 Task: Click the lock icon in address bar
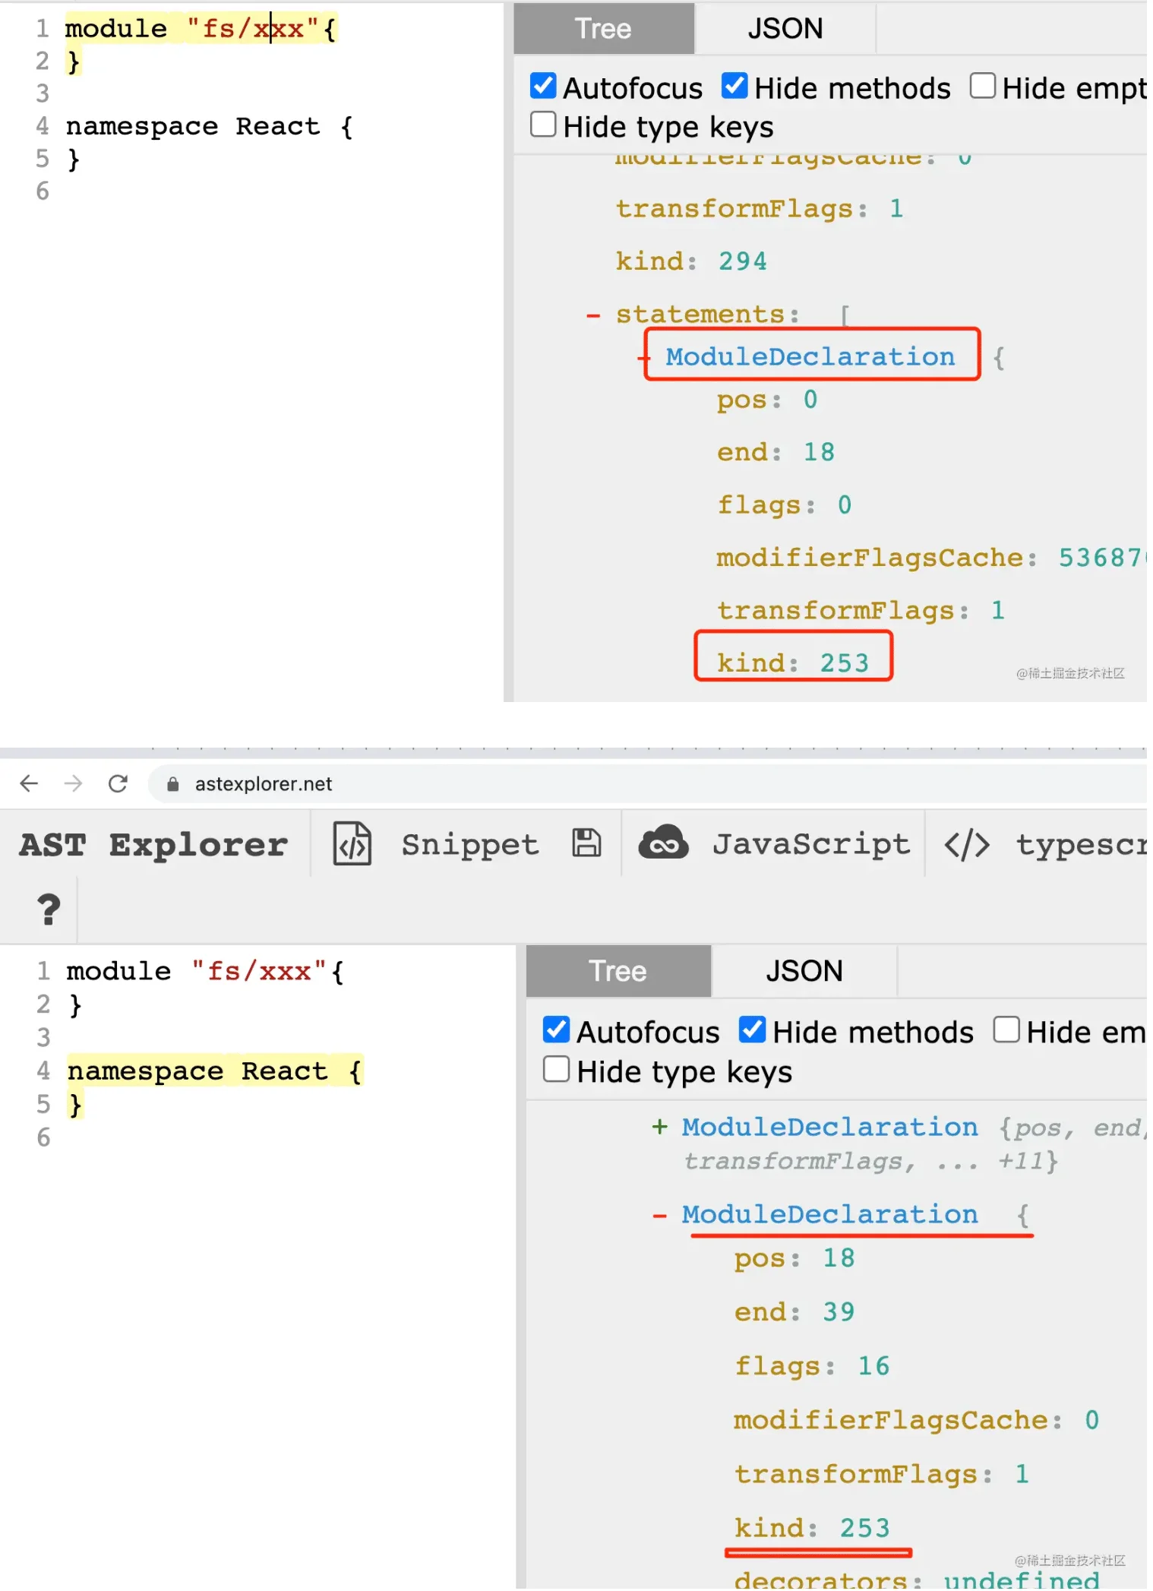(x=172, y=784)
